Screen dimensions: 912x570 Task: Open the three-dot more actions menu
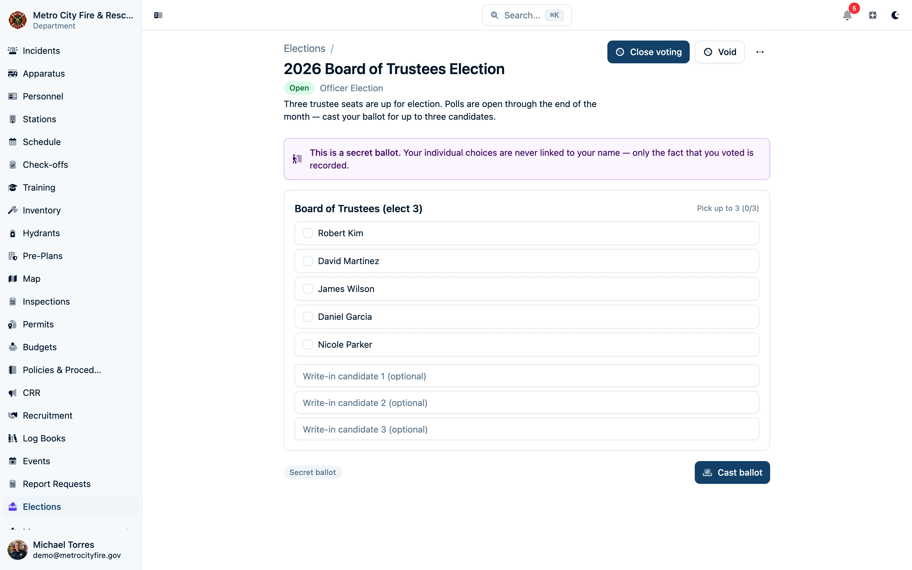[x=760, y=52]
